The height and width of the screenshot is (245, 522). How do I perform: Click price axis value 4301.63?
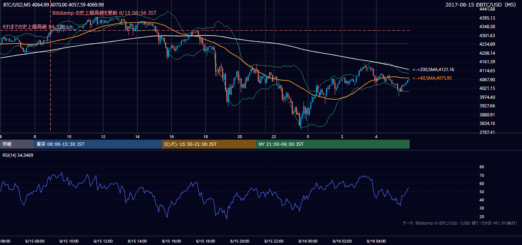(487, 36)
